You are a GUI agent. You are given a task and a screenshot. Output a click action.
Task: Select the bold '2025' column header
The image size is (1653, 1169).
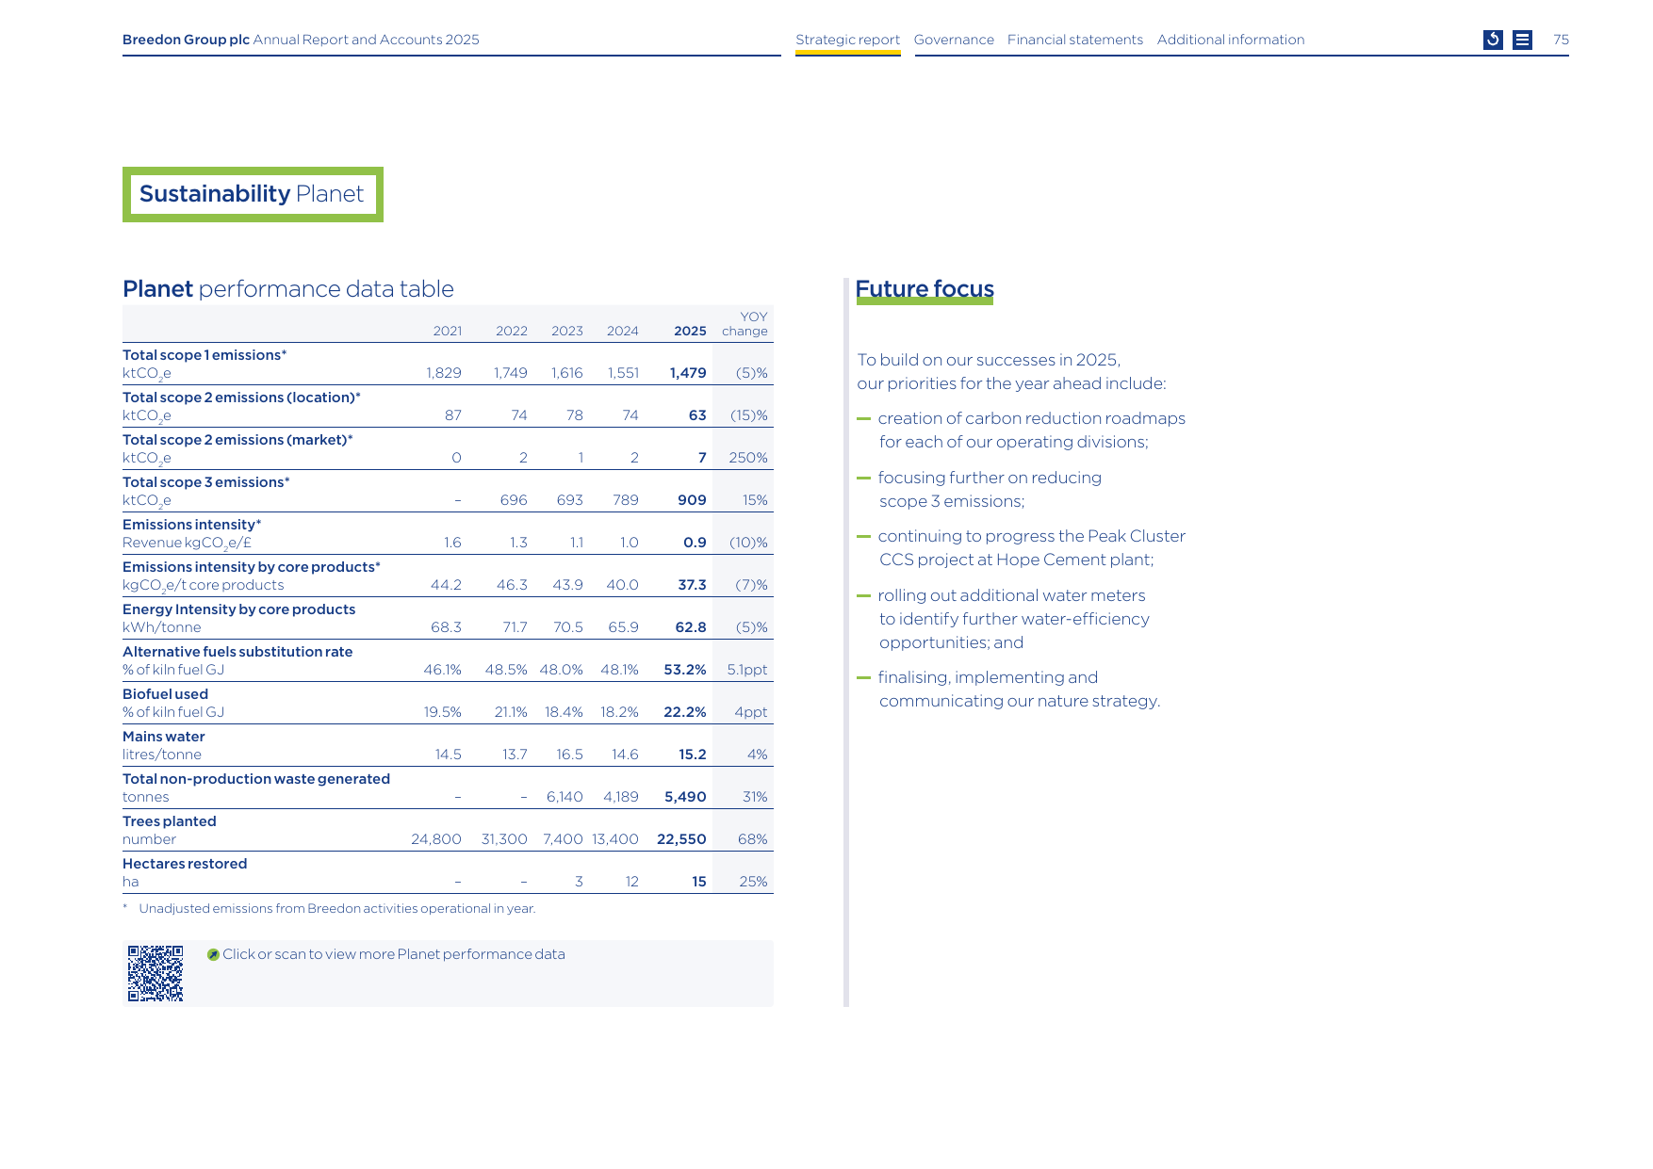coord(690,331)
